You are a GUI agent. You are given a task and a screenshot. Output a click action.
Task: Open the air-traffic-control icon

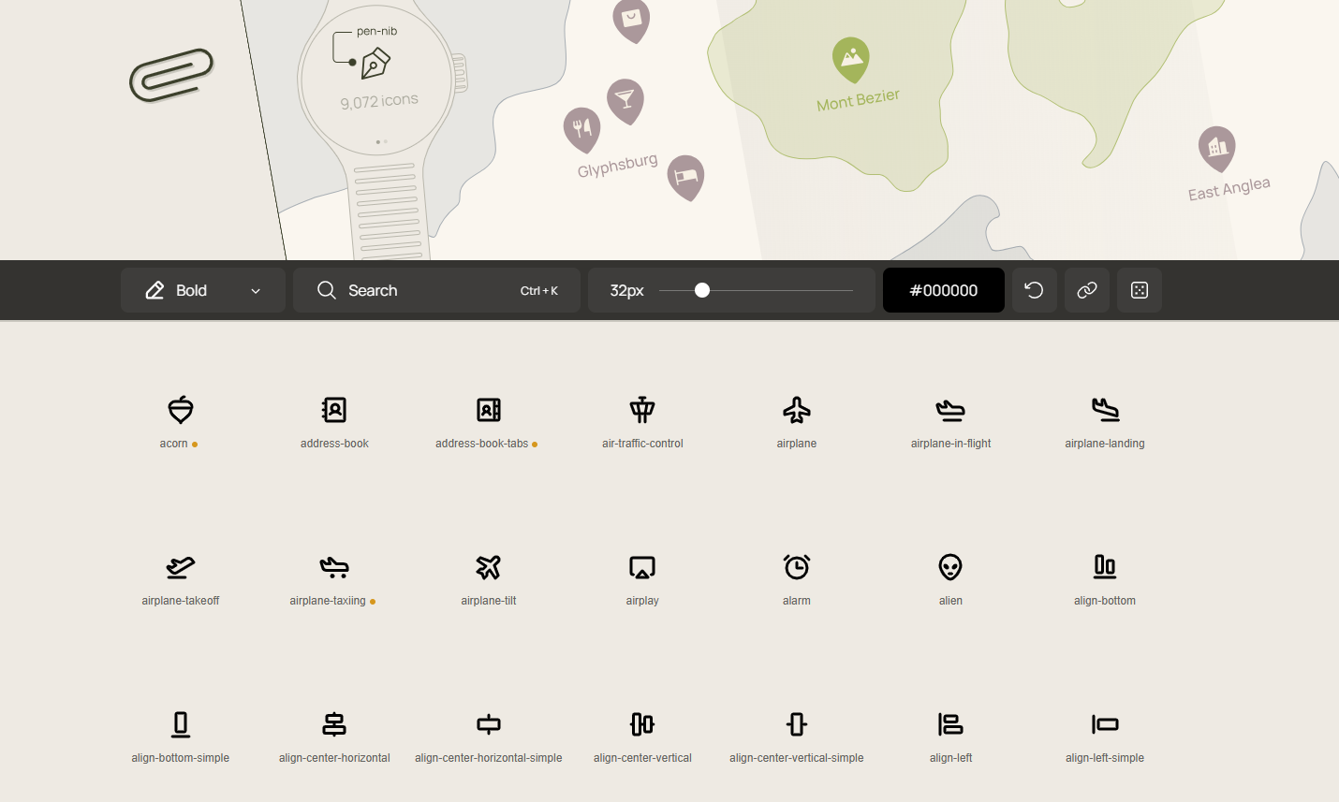pyautogui.click(x=642, y=410)
